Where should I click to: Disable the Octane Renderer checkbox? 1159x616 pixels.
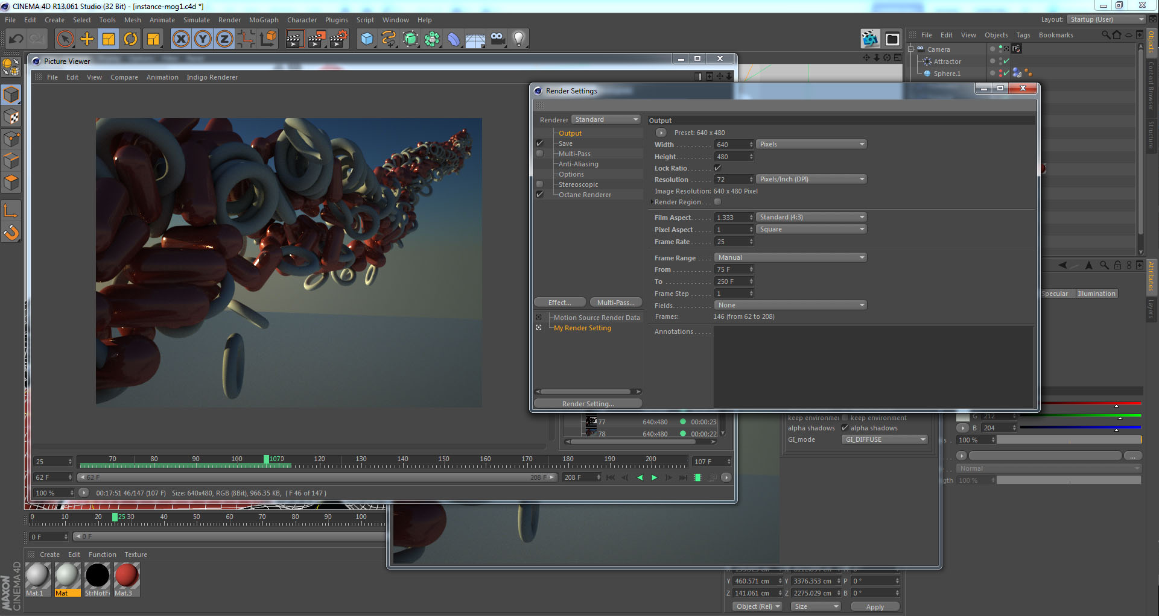tap(539, 195)
